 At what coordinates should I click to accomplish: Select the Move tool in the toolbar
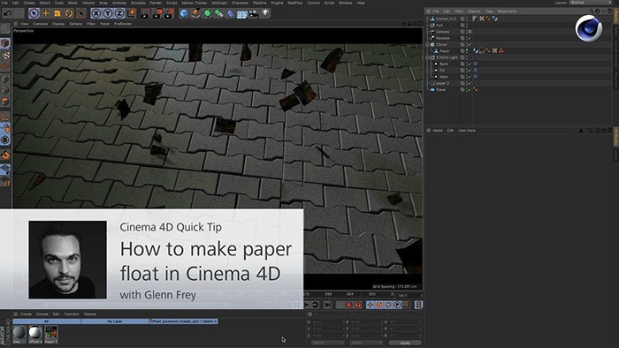pyautogui.click(x=45, y=13)
